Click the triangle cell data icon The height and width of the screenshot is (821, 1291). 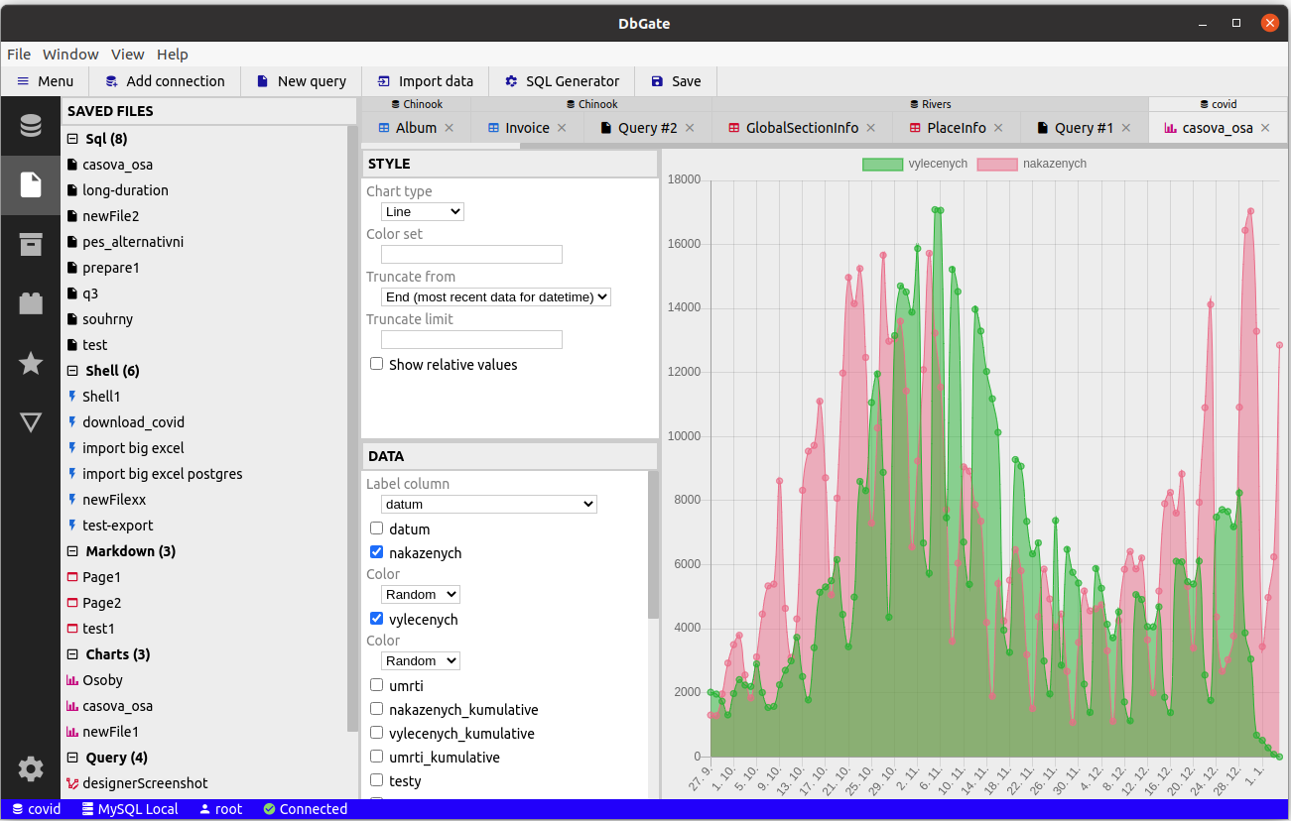(31, 423)
